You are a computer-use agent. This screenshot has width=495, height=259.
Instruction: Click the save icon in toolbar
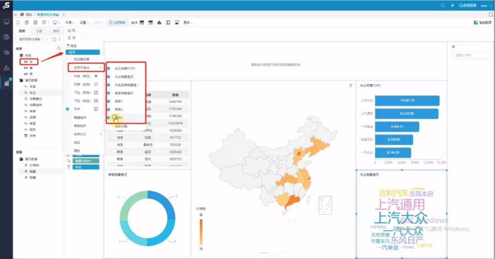27,23
